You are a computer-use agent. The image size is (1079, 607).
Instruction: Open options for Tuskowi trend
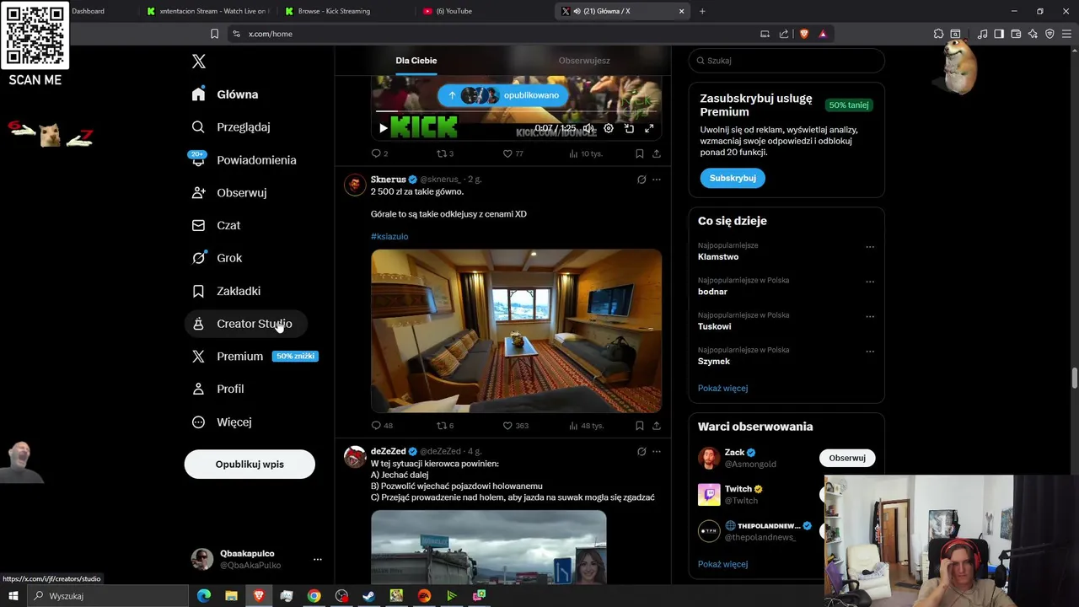[x=870, y=317]
